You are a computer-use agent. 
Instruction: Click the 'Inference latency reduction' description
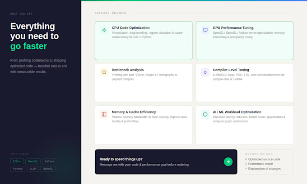pyautogui.click(x=249, y=119)
